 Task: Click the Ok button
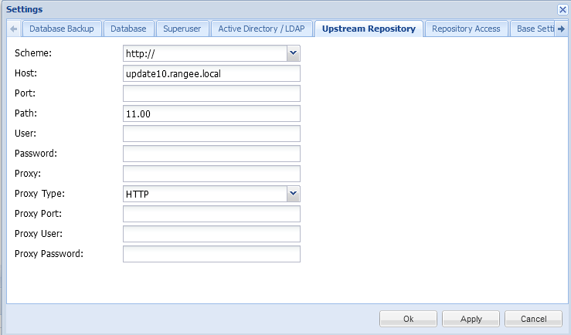(409, 319)
